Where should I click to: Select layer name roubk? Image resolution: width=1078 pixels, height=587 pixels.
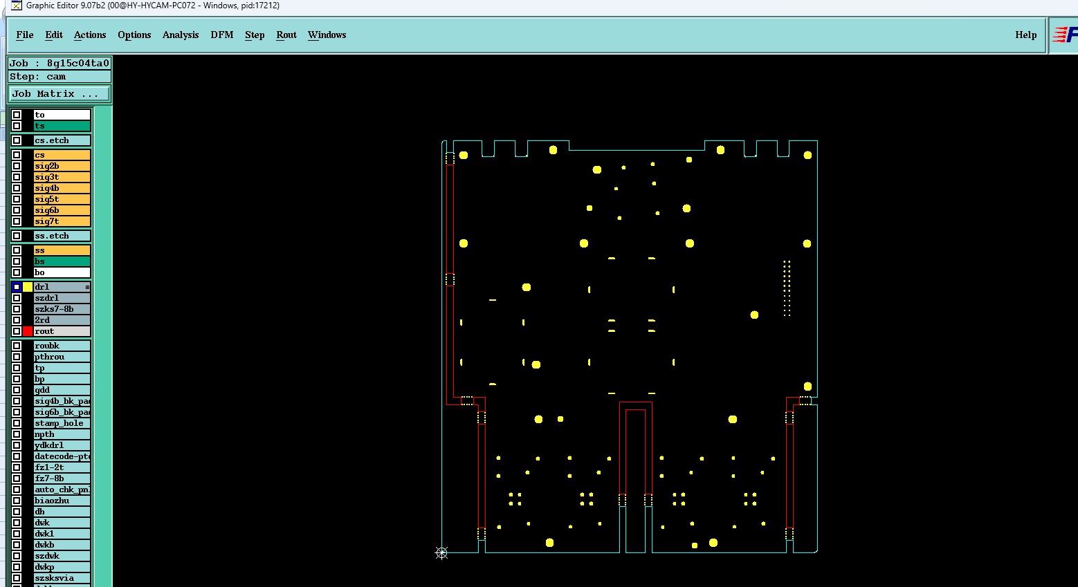coord(62,346)
